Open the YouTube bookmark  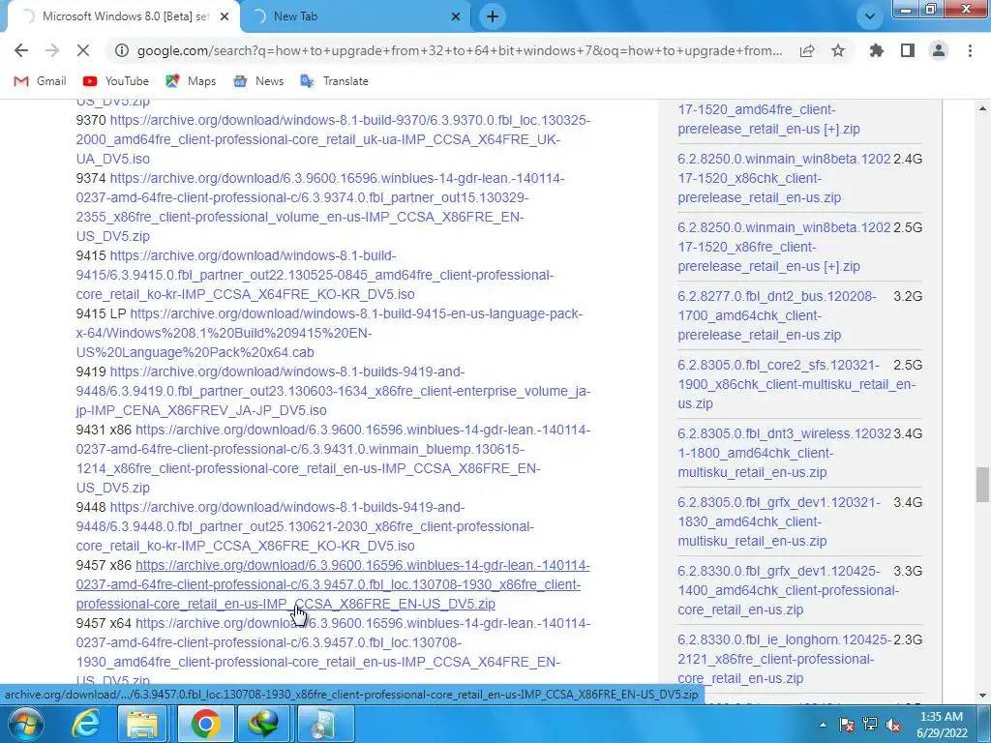[x=116, y=81]
